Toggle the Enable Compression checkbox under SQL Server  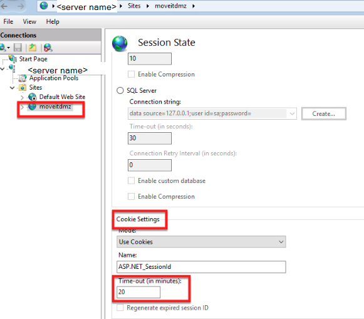tap(131, 196)
